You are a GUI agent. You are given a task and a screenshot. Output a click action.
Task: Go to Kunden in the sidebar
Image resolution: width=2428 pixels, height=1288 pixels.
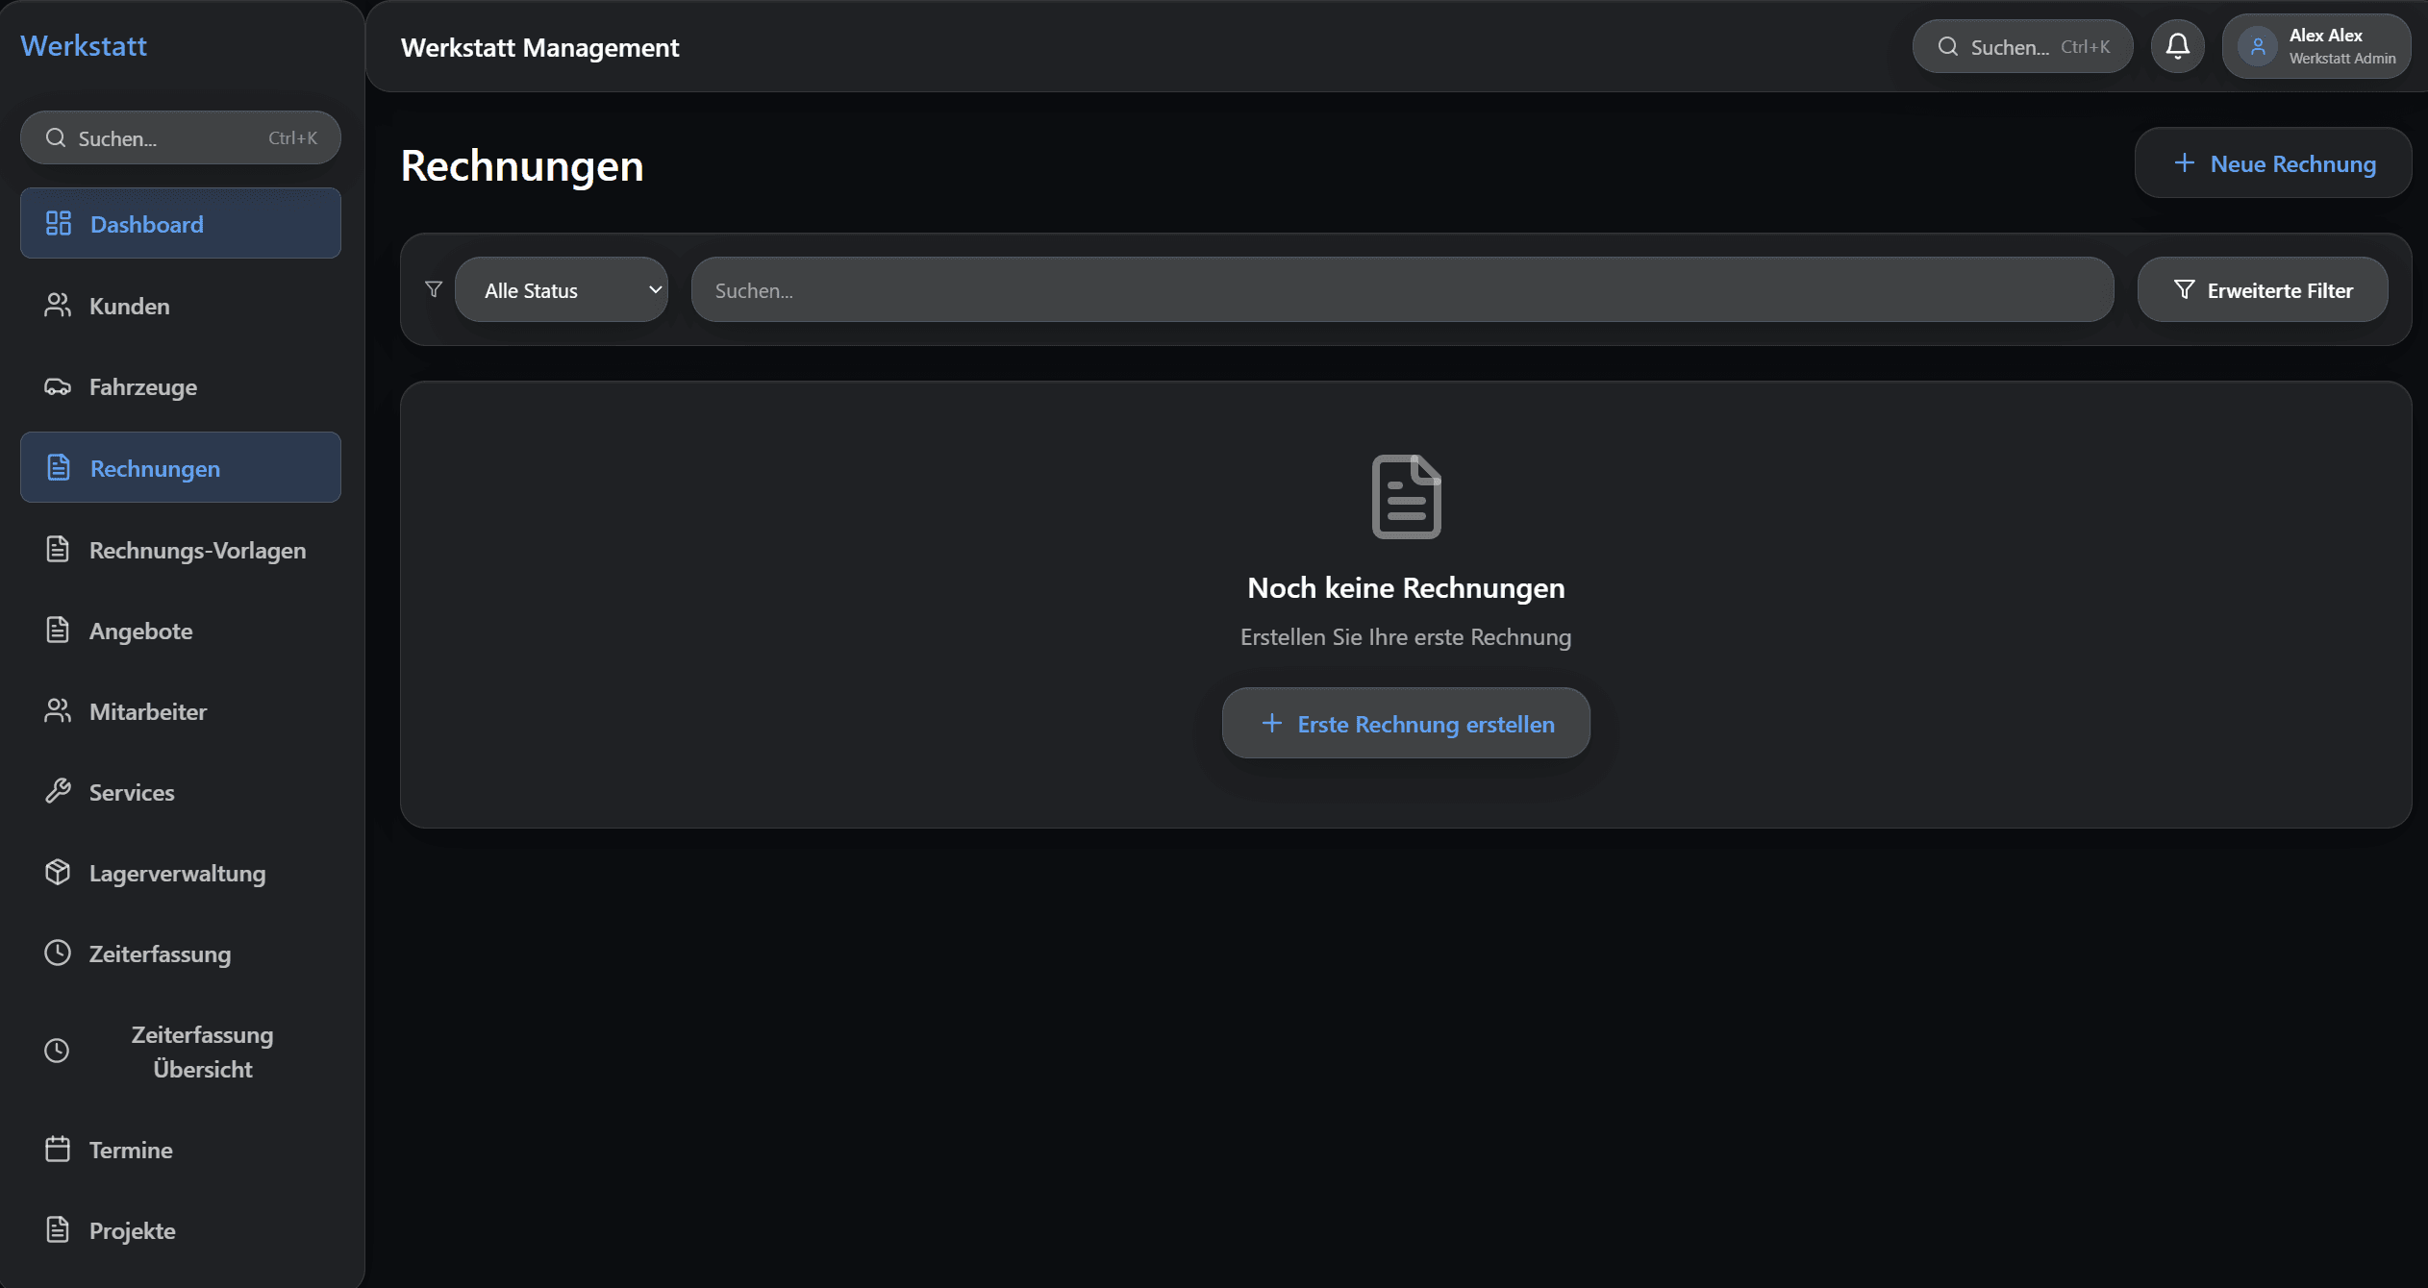[x=129, y=306]
